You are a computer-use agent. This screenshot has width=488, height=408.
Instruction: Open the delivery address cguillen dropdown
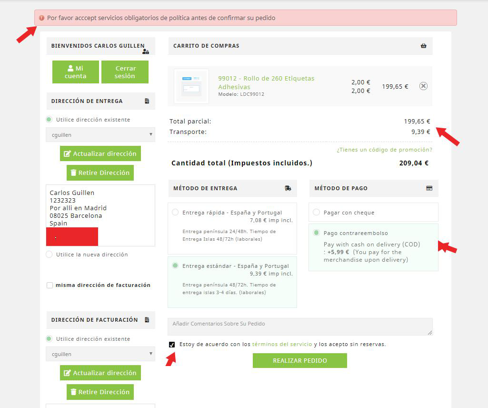pyautogui.click(x=100, y=134)
